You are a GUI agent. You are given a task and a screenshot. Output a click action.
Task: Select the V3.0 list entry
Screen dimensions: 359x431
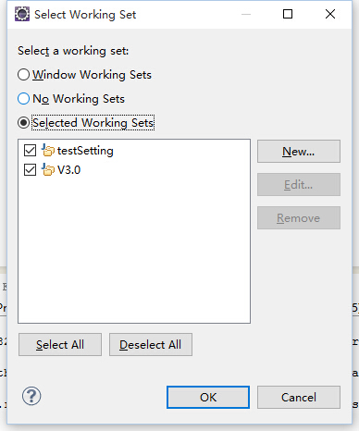(x=68, y=170)
